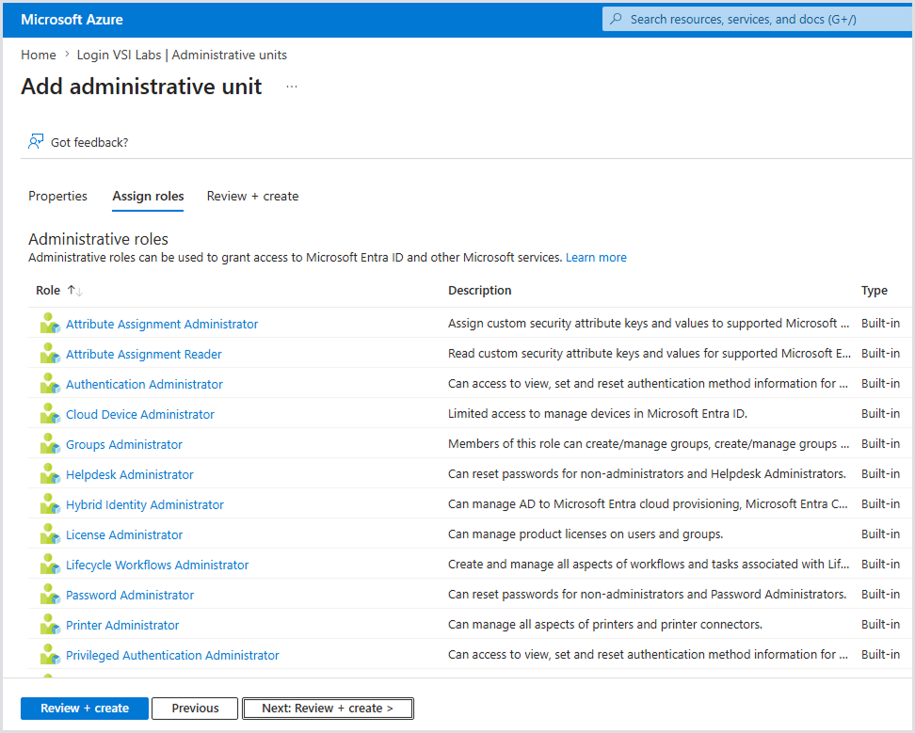Open the Learn more link
Screen dimensions: 915x733
click(x=596, y=257)
